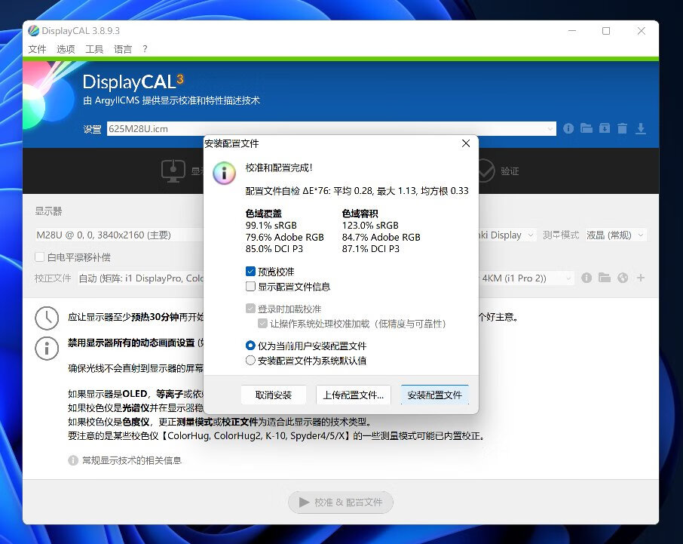Delete the settings file using trash icon
Viewport: 683px width, 544px height.
click(x=623, y=128)
